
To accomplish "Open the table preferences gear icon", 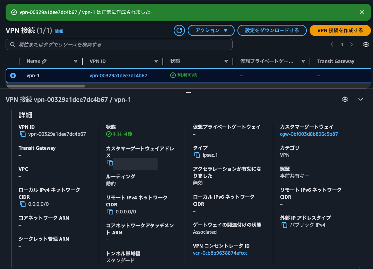I will [366, 44].
